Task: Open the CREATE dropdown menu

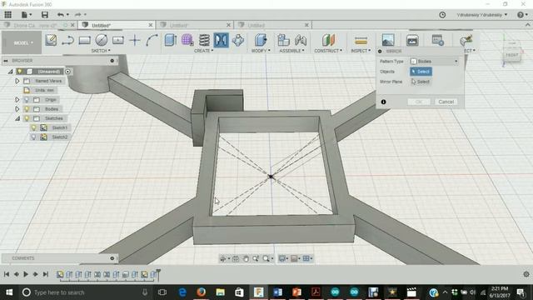Action: point(203,51)
